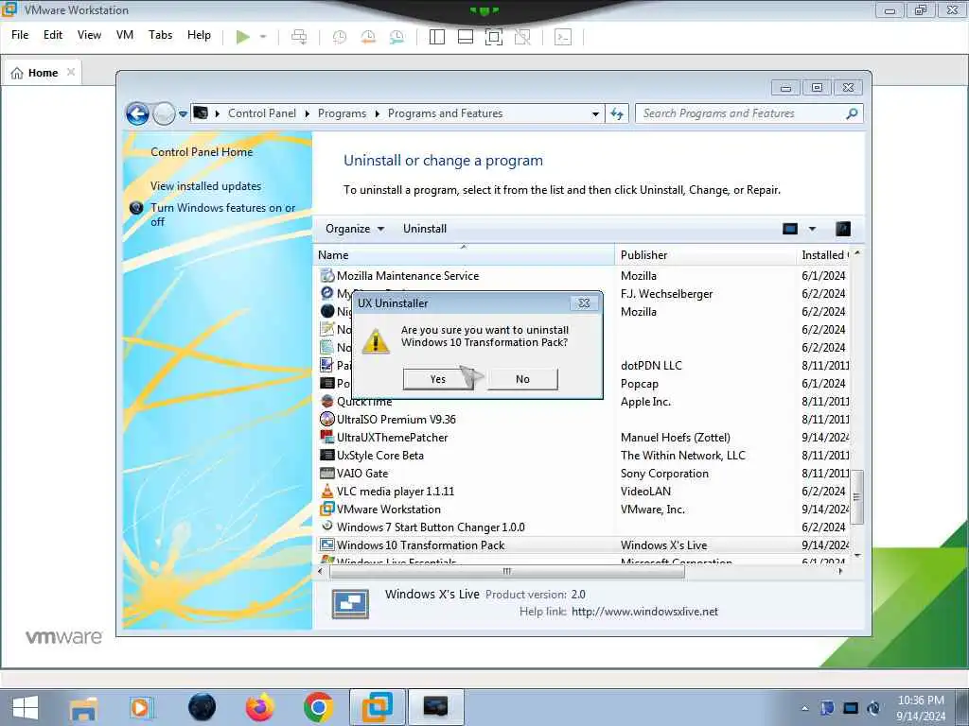Select UltraISO Premium V9.36 entry

point(396,420)
